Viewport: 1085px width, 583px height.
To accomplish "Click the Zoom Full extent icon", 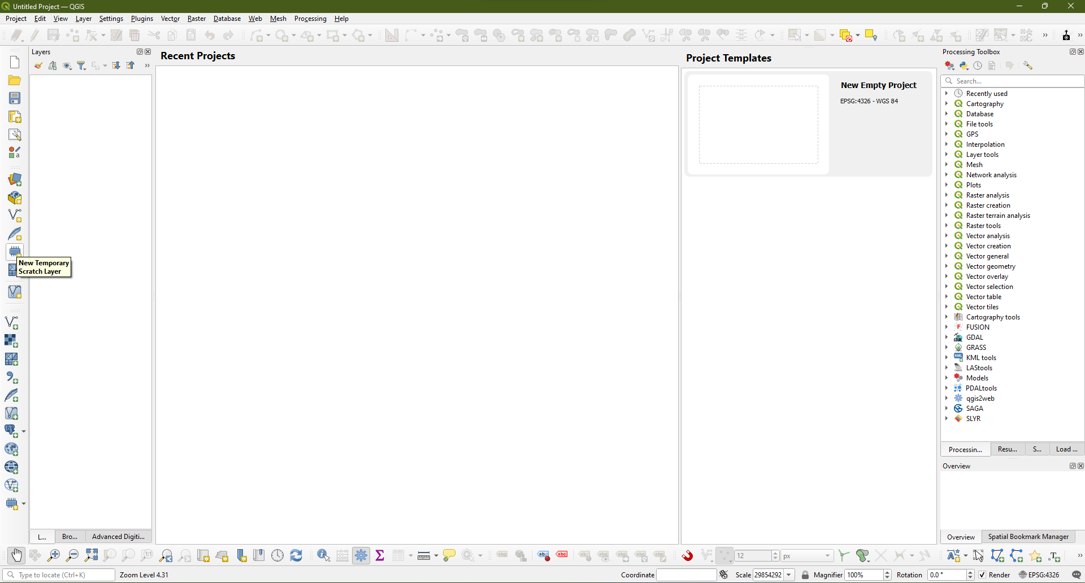I will 91,555.
